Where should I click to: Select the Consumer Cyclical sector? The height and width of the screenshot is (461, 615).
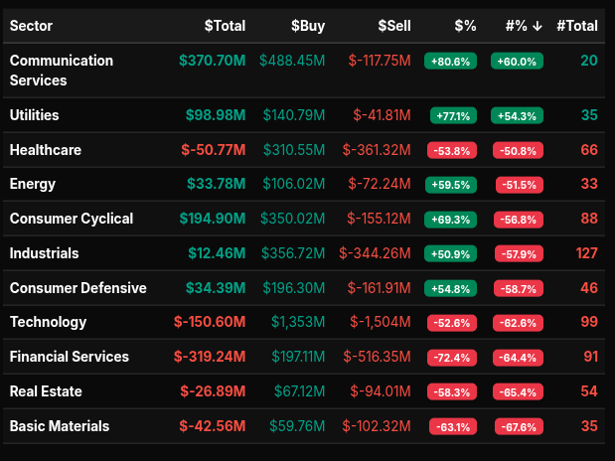coord(72,219)
